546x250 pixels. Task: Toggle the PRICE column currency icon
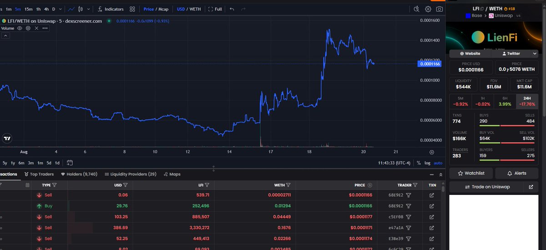370,185
